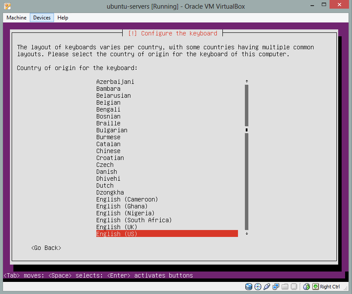Select English (Cameroon)
The height and width of the screenshot is (294, 352).
127,199
